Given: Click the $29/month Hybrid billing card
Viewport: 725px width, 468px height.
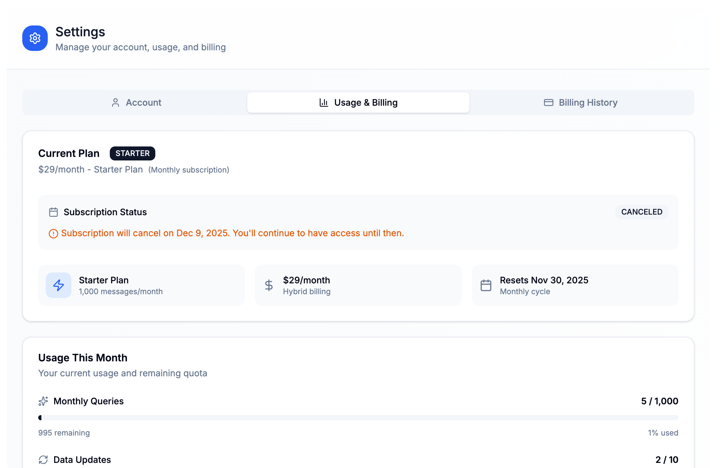Looking at the screenshot, I should (x=358, y=285).
